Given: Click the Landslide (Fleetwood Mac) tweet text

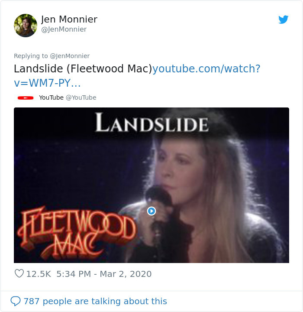Looking at the screenshot, I should coord(83,68).
